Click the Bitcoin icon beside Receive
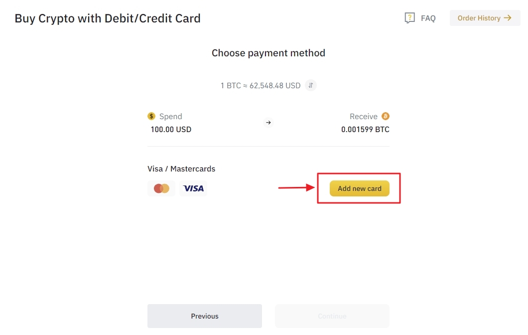Screen dimensions: 528x335 coord(386,116)
